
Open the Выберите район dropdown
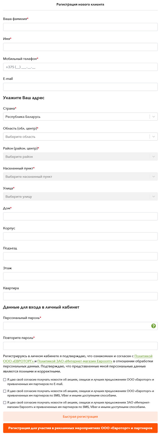(80, 157)
